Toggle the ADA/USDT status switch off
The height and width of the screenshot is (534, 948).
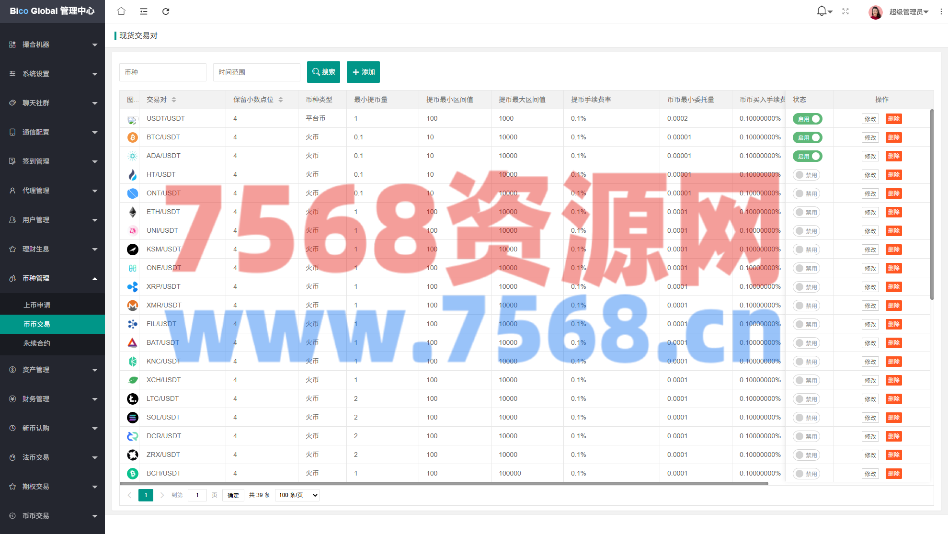coord(807,156)
